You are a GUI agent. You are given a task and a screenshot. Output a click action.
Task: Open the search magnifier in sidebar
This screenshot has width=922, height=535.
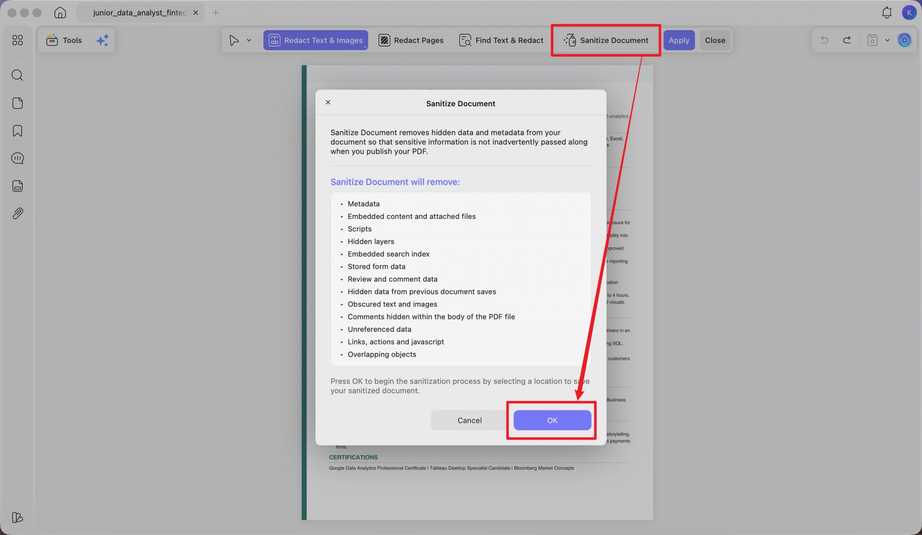click(x=17, y=75)
